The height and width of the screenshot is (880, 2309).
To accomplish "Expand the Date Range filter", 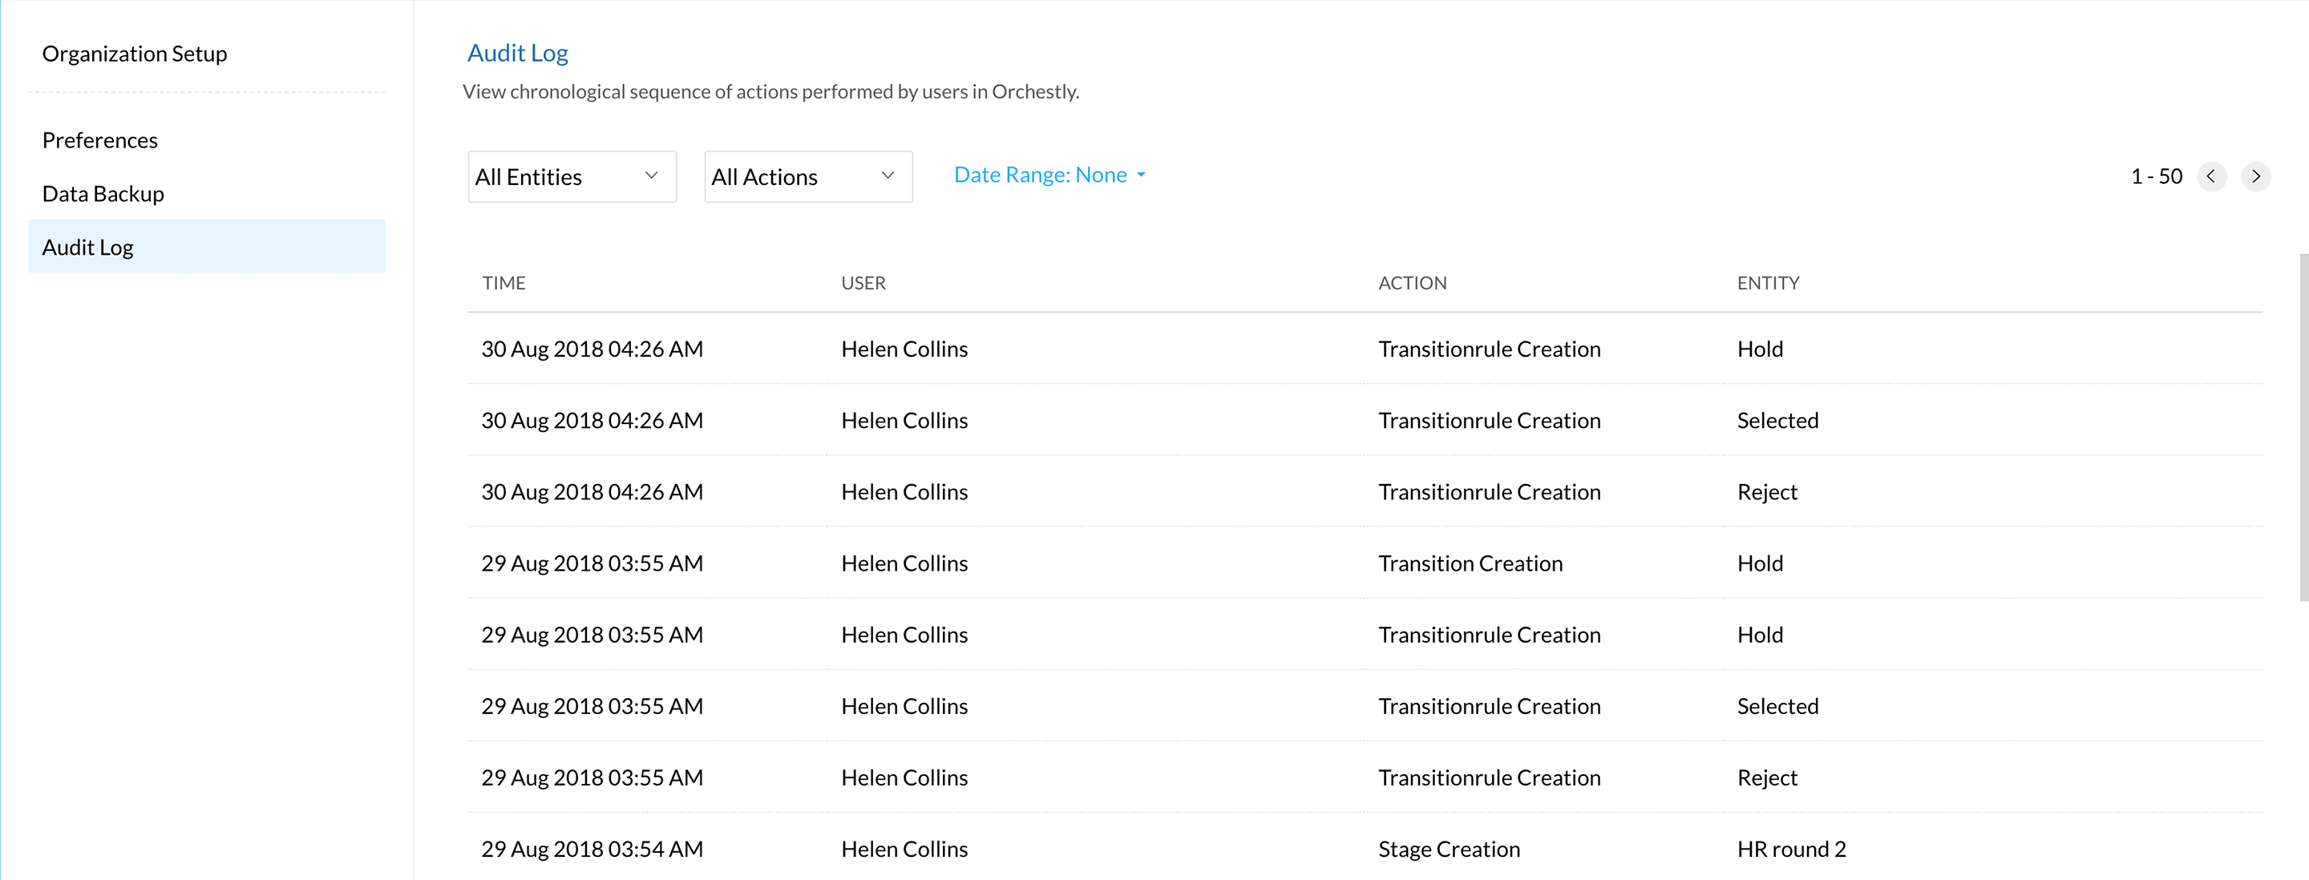I will [x=1049, y=175].
